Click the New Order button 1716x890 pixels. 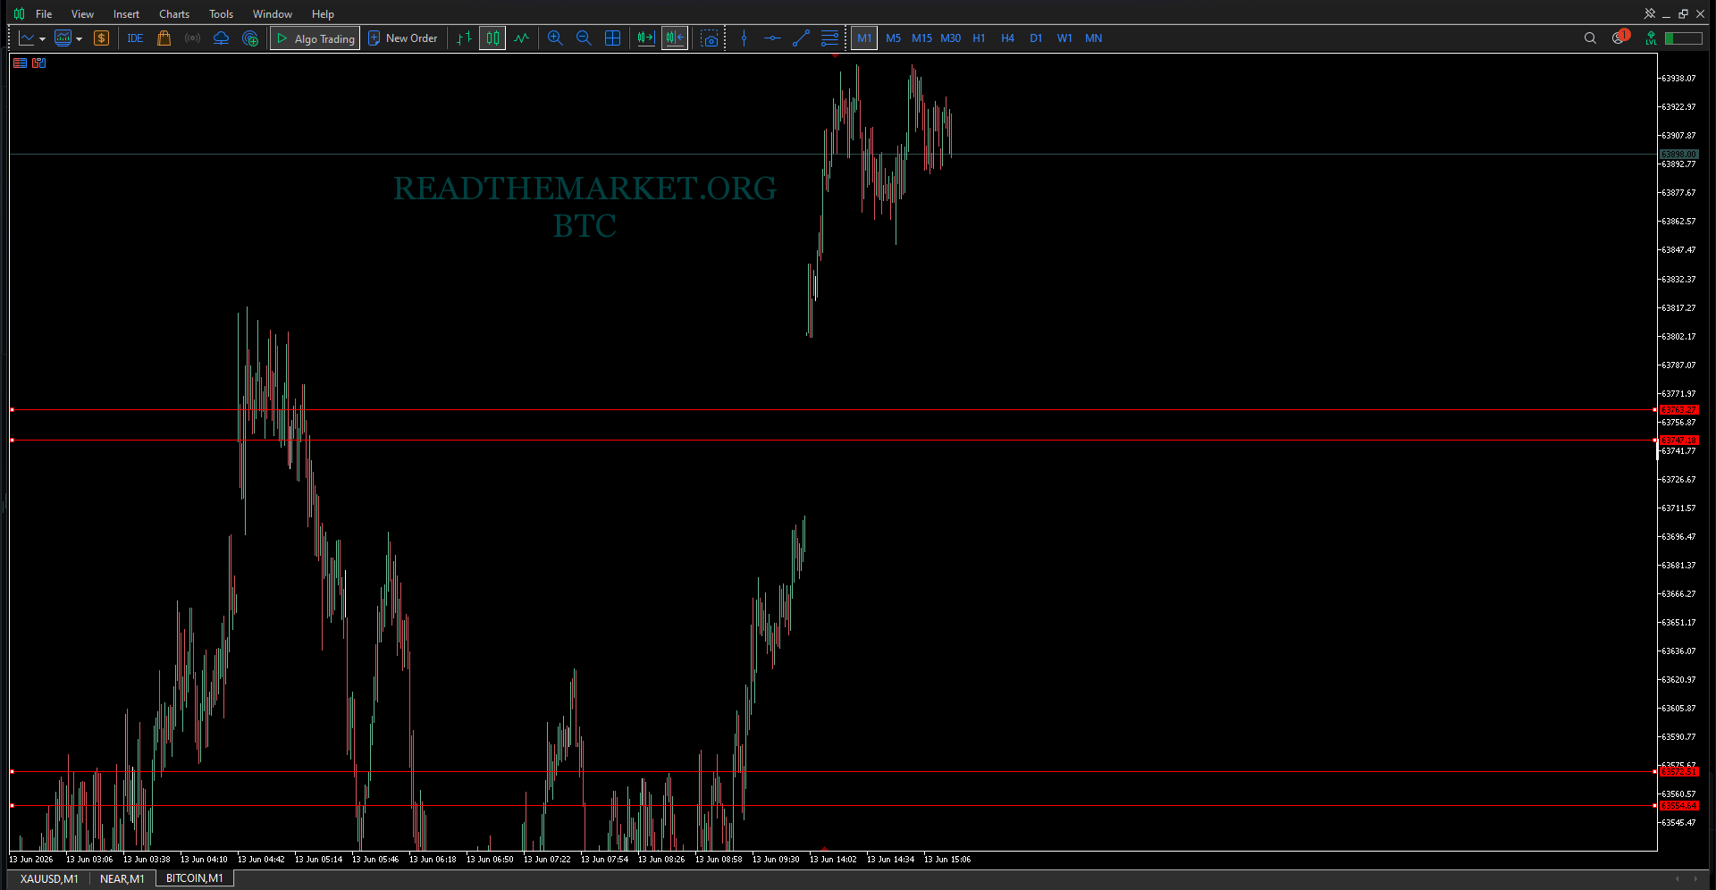pos(403,38)
